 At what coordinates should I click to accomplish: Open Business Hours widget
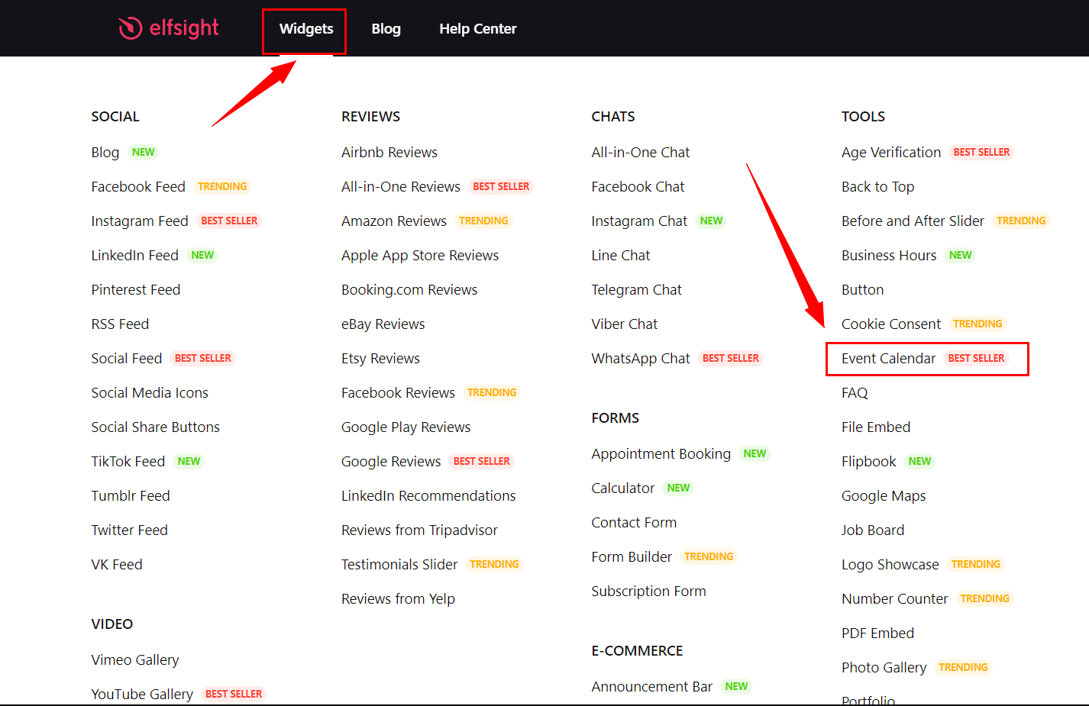tap(889, 256)
